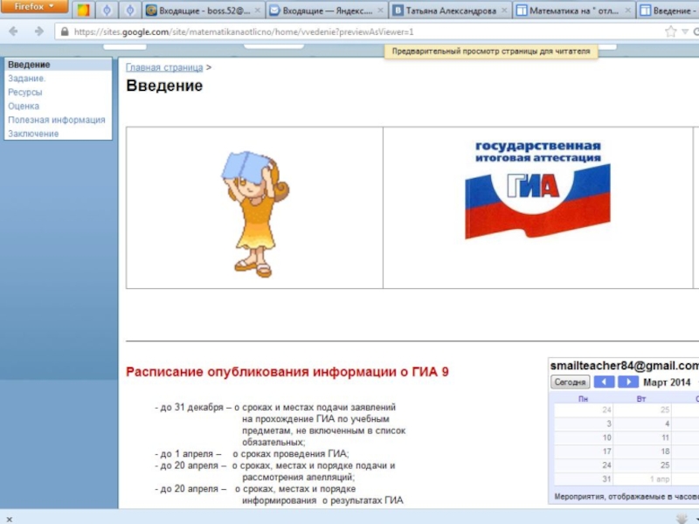Switch to the second pinned blue tab

[x=107, y=10]
